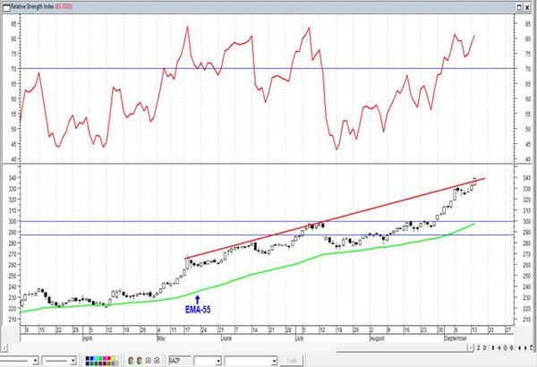This screenshot has width=537, height=367.
Task: Click the Relative Strength Index title text
Action: [32, 6]
